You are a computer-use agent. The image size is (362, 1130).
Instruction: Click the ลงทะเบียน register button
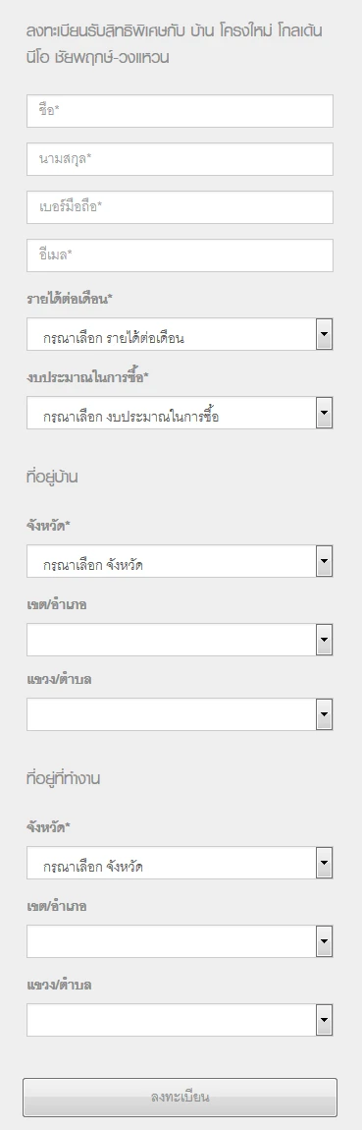(x=180, y=1098)
